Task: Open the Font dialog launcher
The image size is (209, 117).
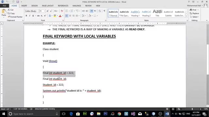Action: click(x=63, y=20)
